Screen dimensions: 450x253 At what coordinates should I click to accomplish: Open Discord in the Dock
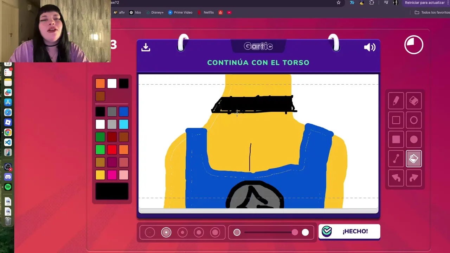8,177
